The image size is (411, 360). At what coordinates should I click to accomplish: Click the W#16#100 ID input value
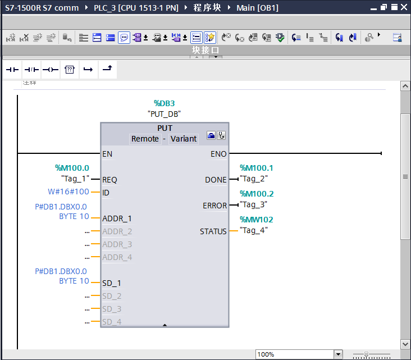click(x=68, y=192)
